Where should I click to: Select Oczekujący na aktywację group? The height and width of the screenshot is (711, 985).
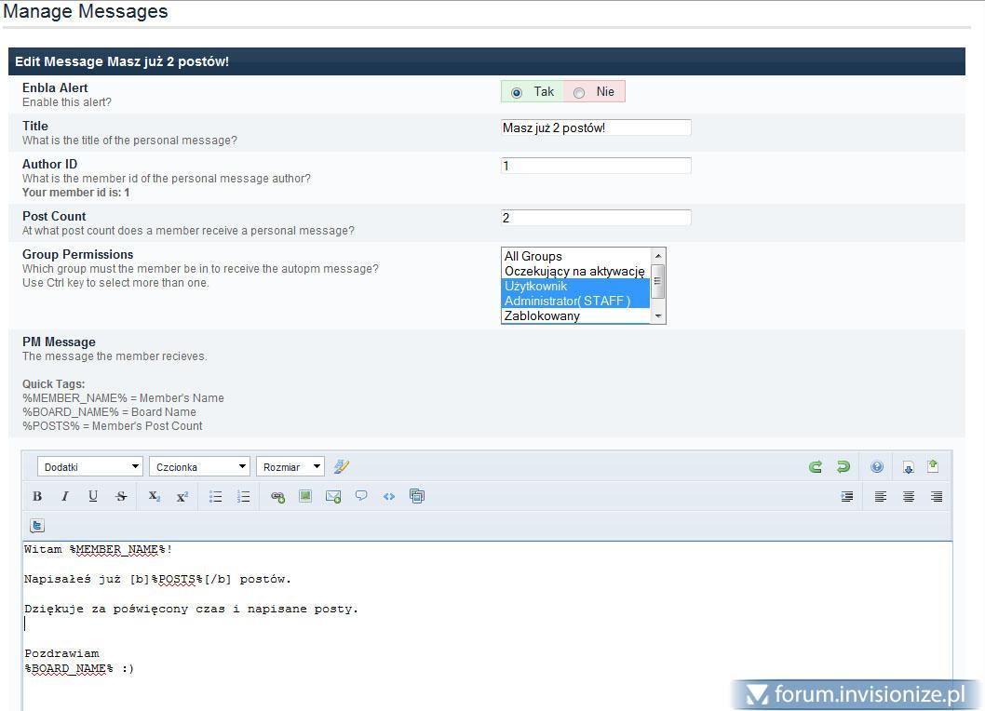574,271
